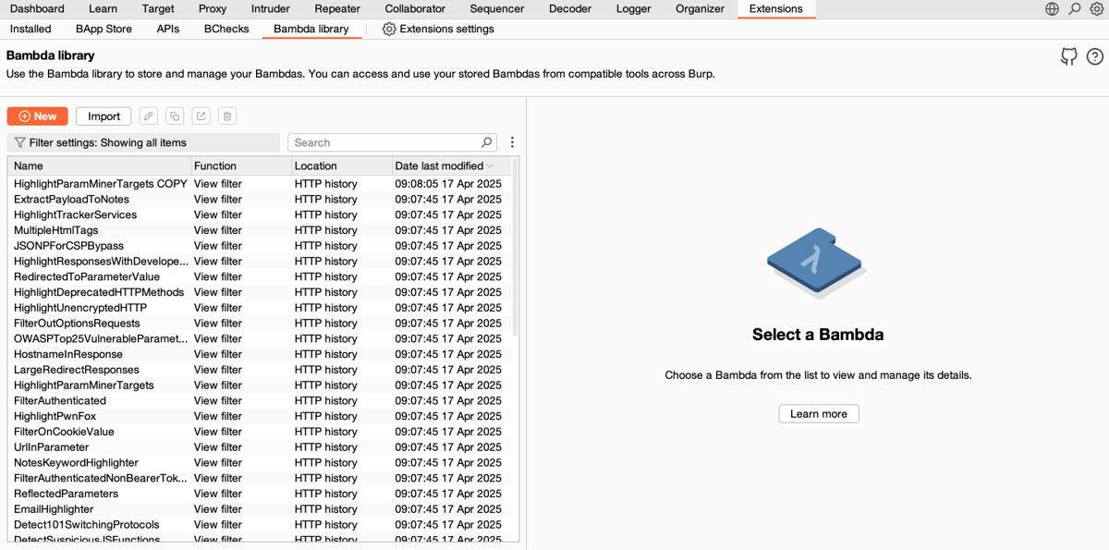Screen dimensions: 1109x550
Task: Choose the LargeRedirectResponses Bambda
Action: tap(259, 370)
